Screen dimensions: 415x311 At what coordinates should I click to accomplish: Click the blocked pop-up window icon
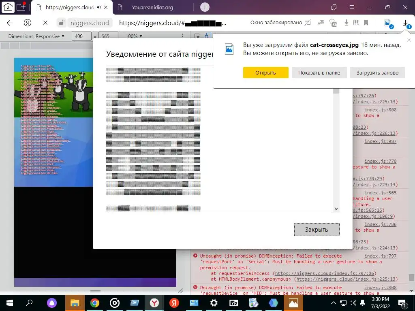pos(308,23)
